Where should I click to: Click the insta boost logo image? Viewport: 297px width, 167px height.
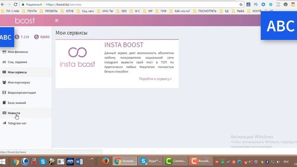(x=77, y=58)
